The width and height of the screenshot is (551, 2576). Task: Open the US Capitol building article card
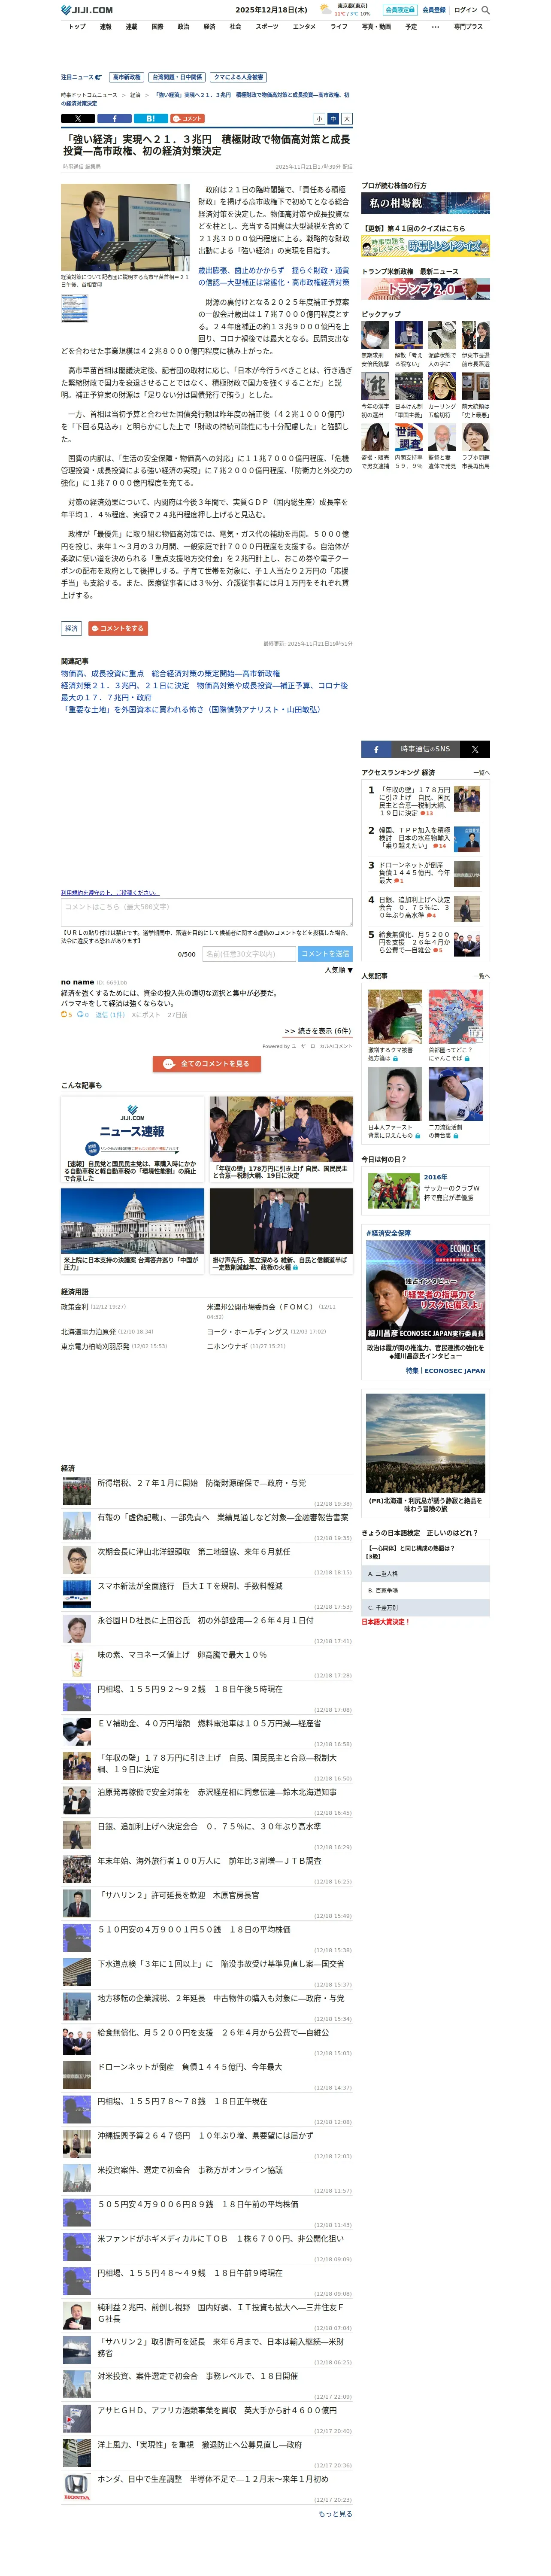132,1230
